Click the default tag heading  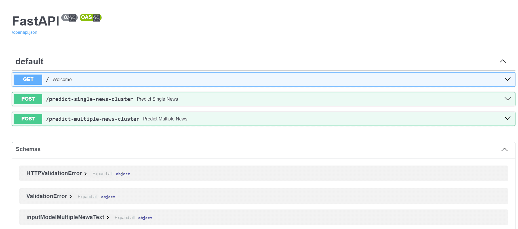point(30,62)
